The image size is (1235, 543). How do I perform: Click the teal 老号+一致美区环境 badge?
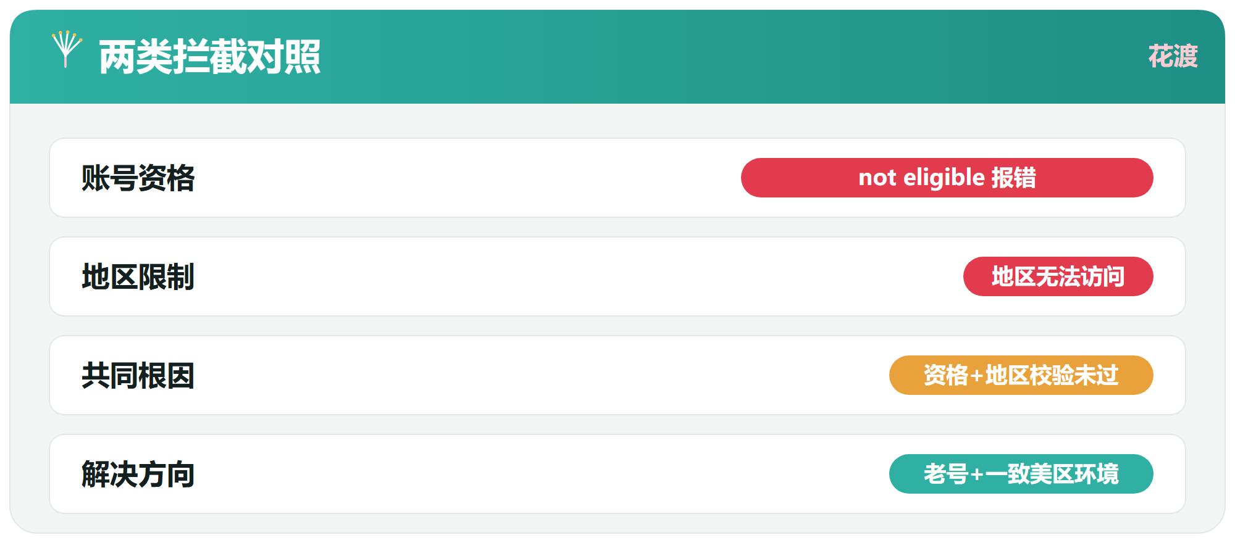click(1021, 474)
